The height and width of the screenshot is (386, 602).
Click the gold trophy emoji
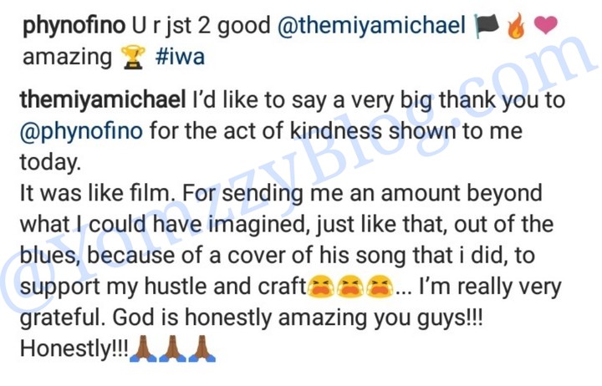point(132,57)
